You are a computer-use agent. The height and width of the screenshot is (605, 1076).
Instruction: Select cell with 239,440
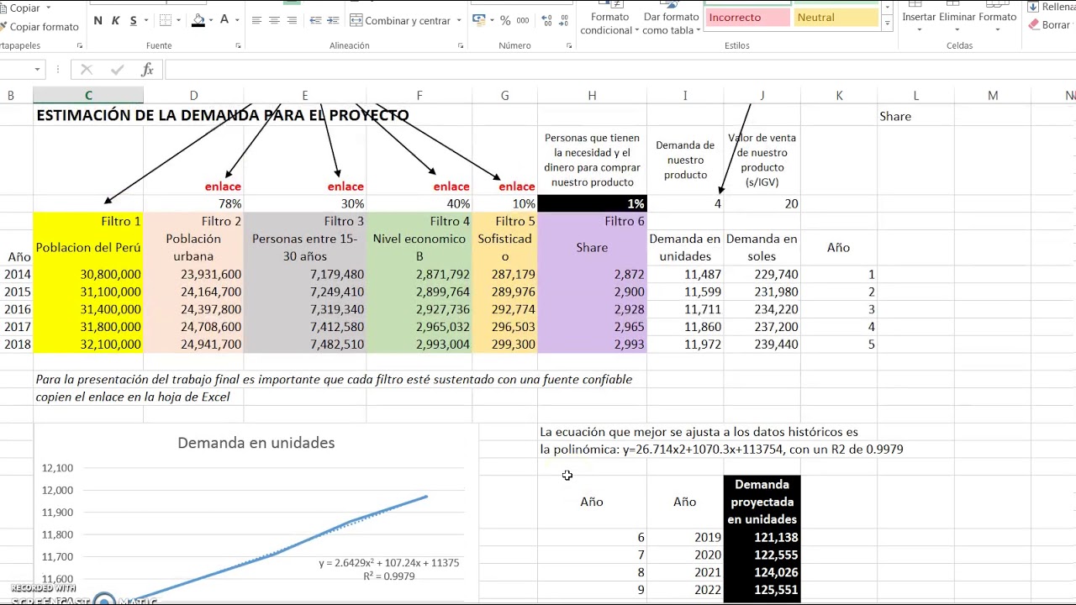(762, 345)
